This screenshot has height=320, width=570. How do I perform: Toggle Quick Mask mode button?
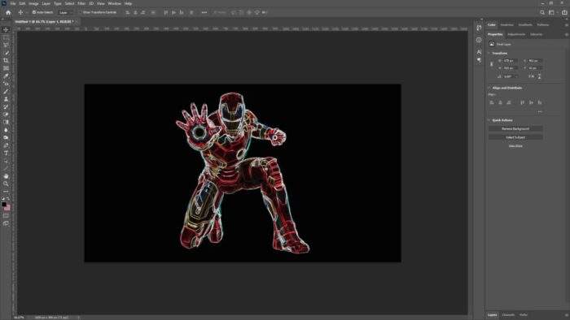pyautogui.click(x=6, y=215)
